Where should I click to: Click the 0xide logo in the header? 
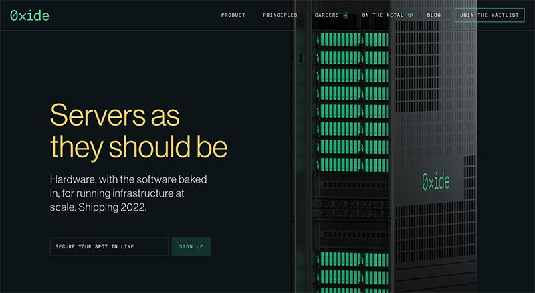coord(29,15)
